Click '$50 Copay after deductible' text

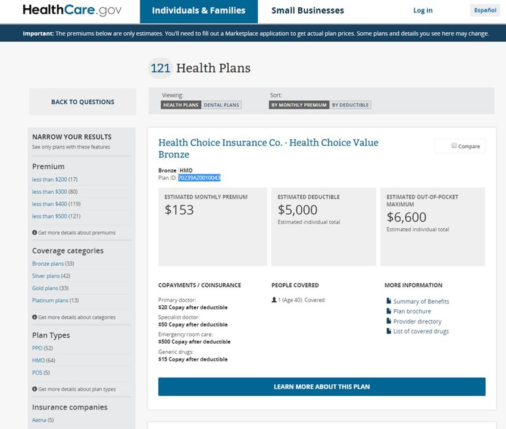click(x=193, y=324)
